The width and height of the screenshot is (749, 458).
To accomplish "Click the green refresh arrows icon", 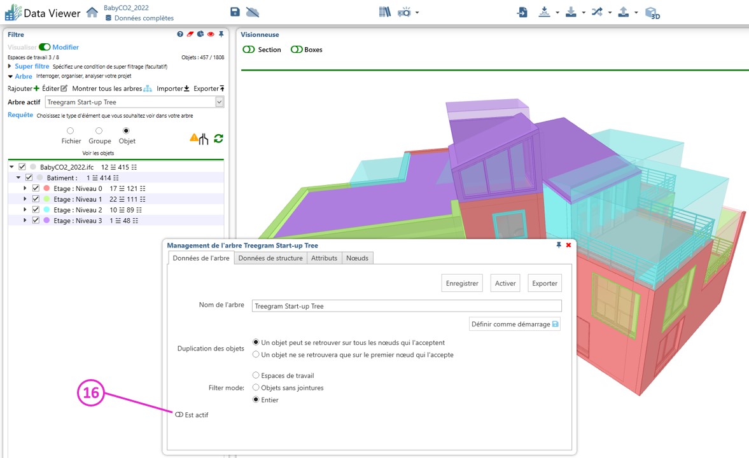I will click(218, 139).
